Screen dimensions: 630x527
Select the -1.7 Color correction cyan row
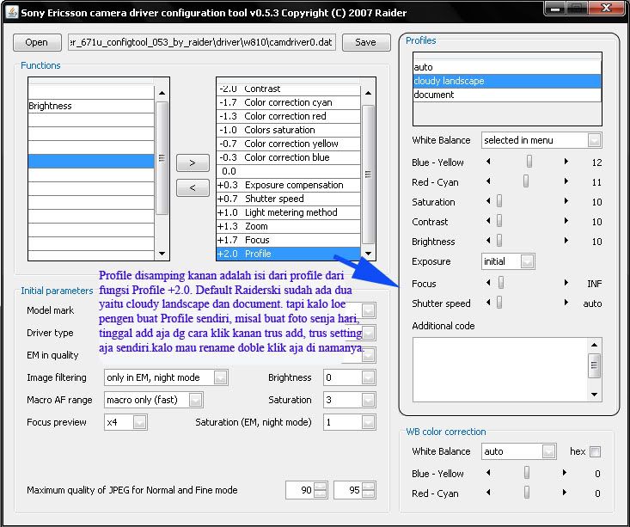(x=289, y=102)
